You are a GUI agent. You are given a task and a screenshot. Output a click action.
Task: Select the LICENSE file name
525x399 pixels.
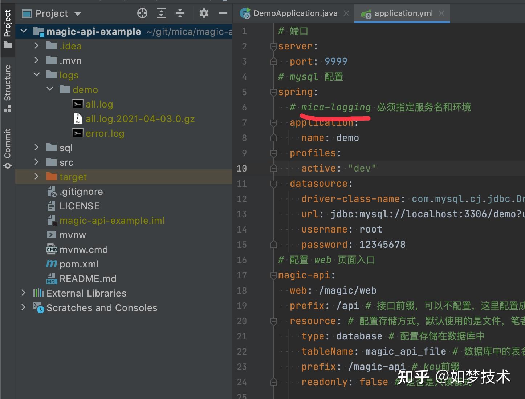coord(80,206)
